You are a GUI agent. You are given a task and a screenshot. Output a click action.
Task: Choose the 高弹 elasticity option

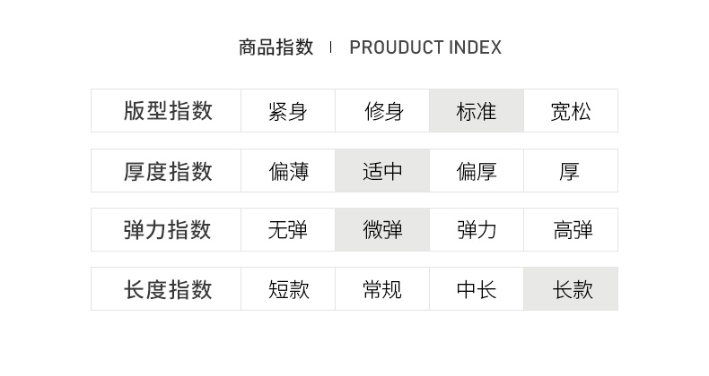(571, 230)
